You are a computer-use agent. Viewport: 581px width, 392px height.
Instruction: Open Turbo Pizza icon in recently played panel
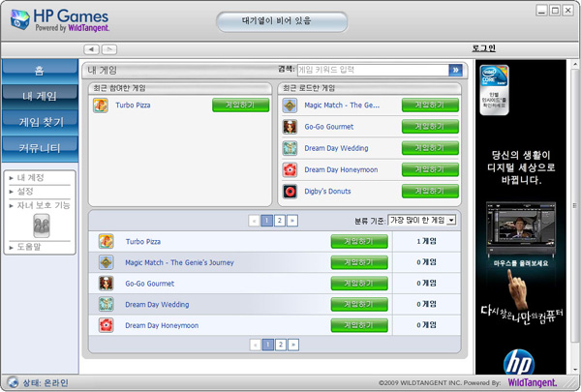click(x=101, y=106)
